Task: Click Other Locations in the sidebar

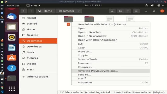Action: tap(38, 77)
